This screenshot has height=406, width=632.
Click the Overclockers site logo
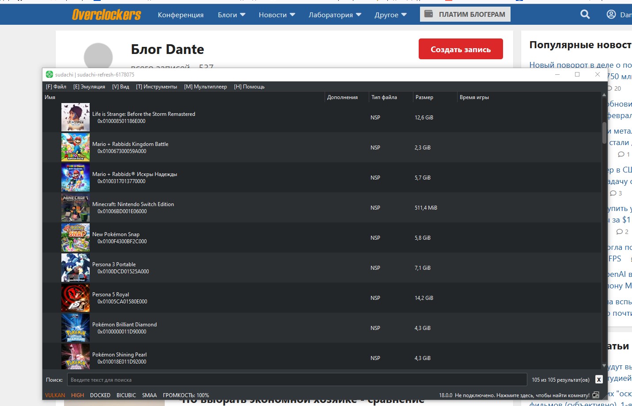tap(106, 15)
